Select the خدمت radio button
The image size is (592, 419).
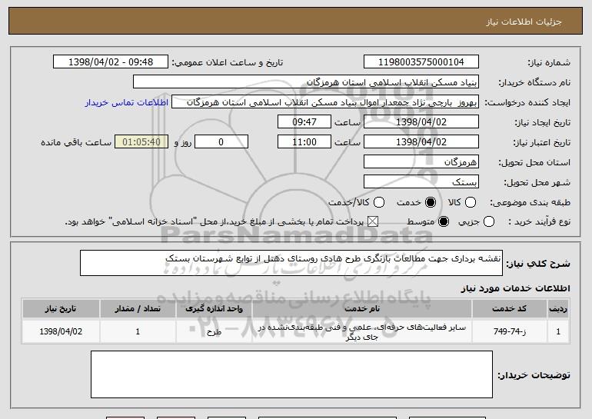[x=430, y=202]
